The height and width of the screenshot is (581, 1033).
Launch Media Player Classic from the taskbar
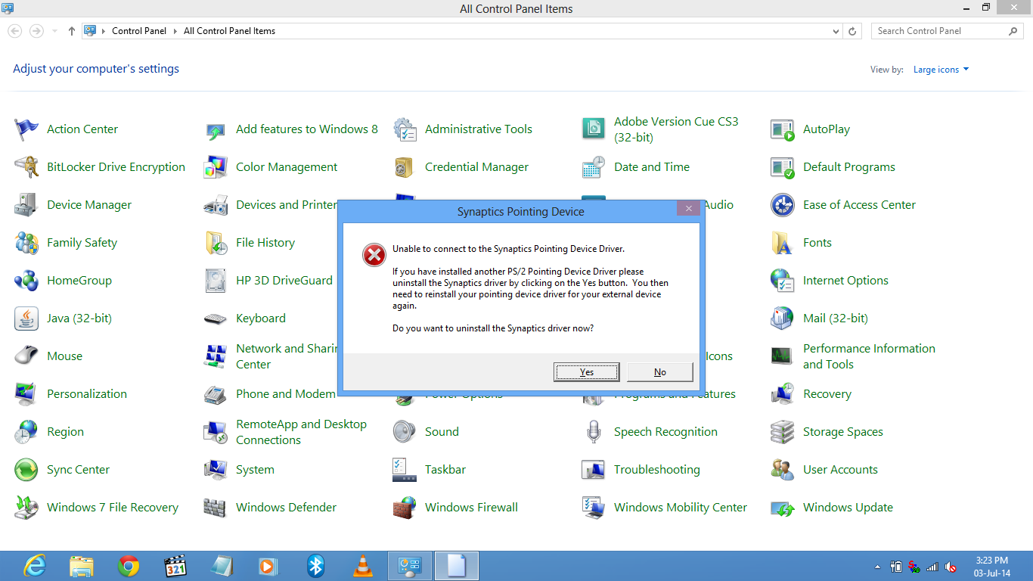(175, 565)
